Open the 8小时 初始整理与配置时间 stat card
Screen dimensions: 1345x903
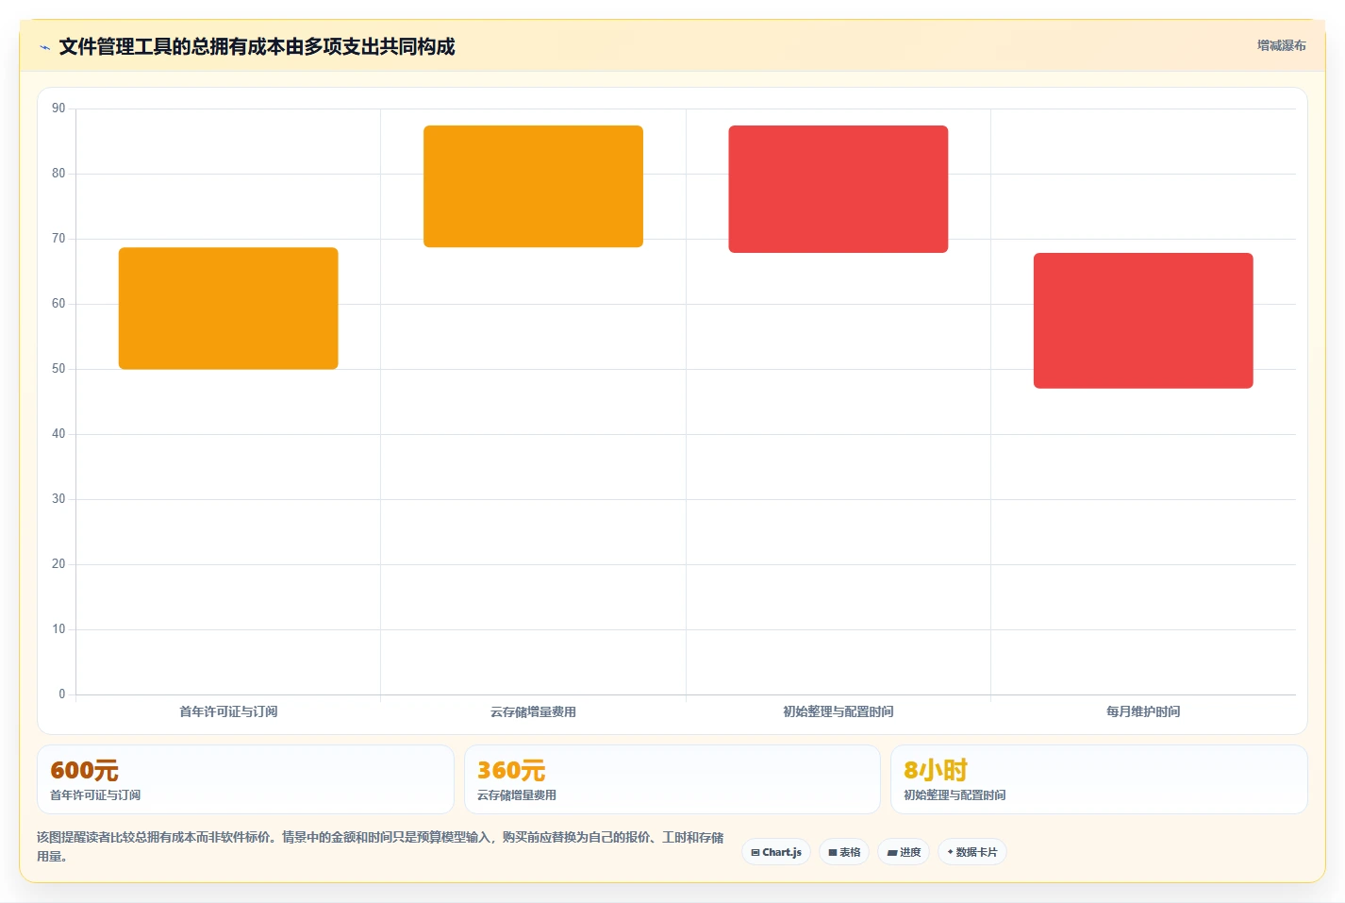pyautogui.click(x=1099, y=779)
